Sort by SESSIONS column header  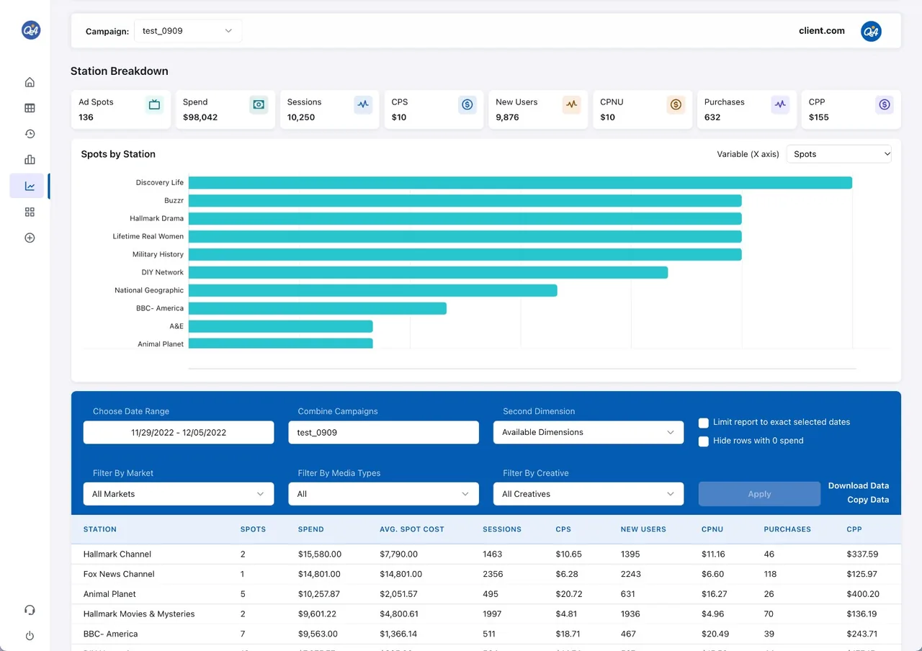[502, 529]
